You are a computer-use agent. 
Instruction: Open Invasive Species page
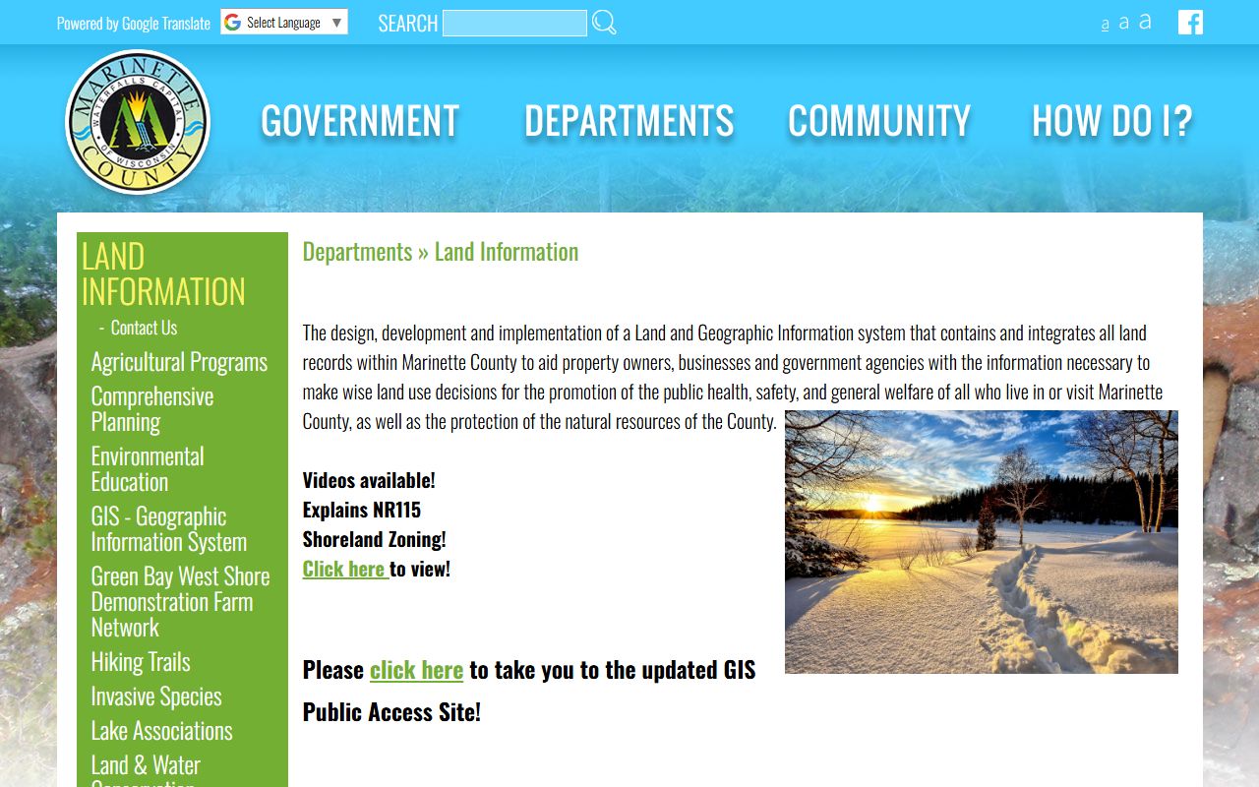(x=156, y=696)
